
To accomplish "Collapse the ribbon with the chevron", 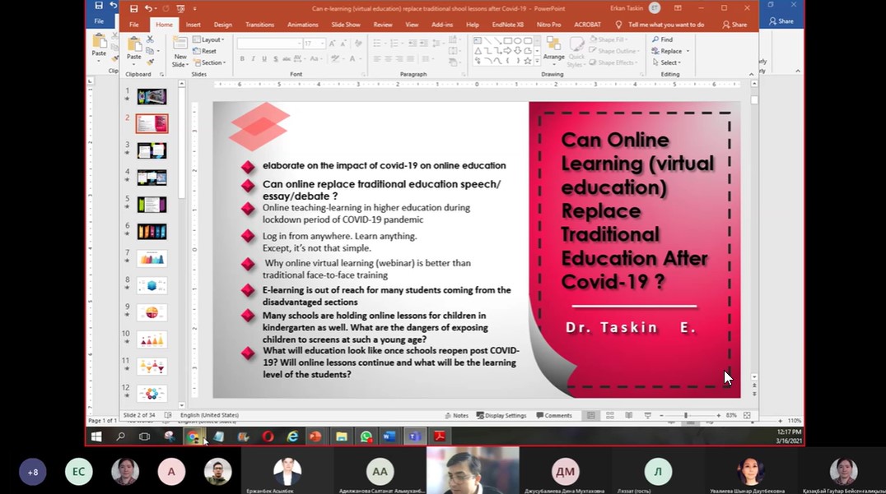I will [751, 74].
